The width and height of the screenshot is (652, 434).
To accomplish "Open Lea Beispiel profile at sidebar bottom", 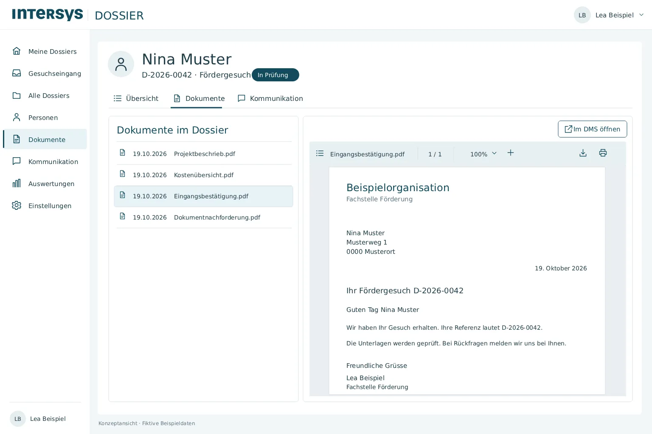I will pos(38,419).
